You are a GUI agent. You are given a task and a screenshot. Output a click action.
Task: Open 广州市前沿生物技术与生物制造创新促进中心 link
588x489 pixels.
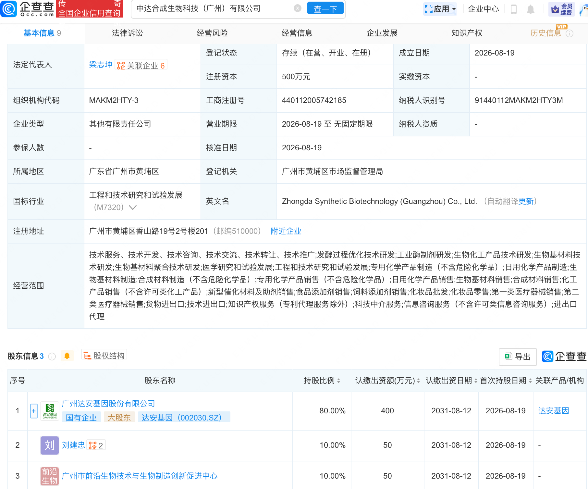(140, 476)
